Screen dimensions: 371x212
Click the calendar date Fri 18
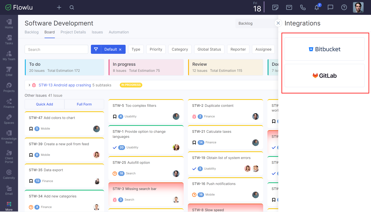(x=257, y=7)
